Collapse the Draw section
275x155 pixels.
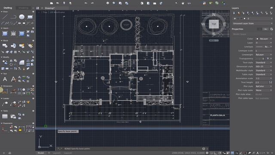[2, 12]
